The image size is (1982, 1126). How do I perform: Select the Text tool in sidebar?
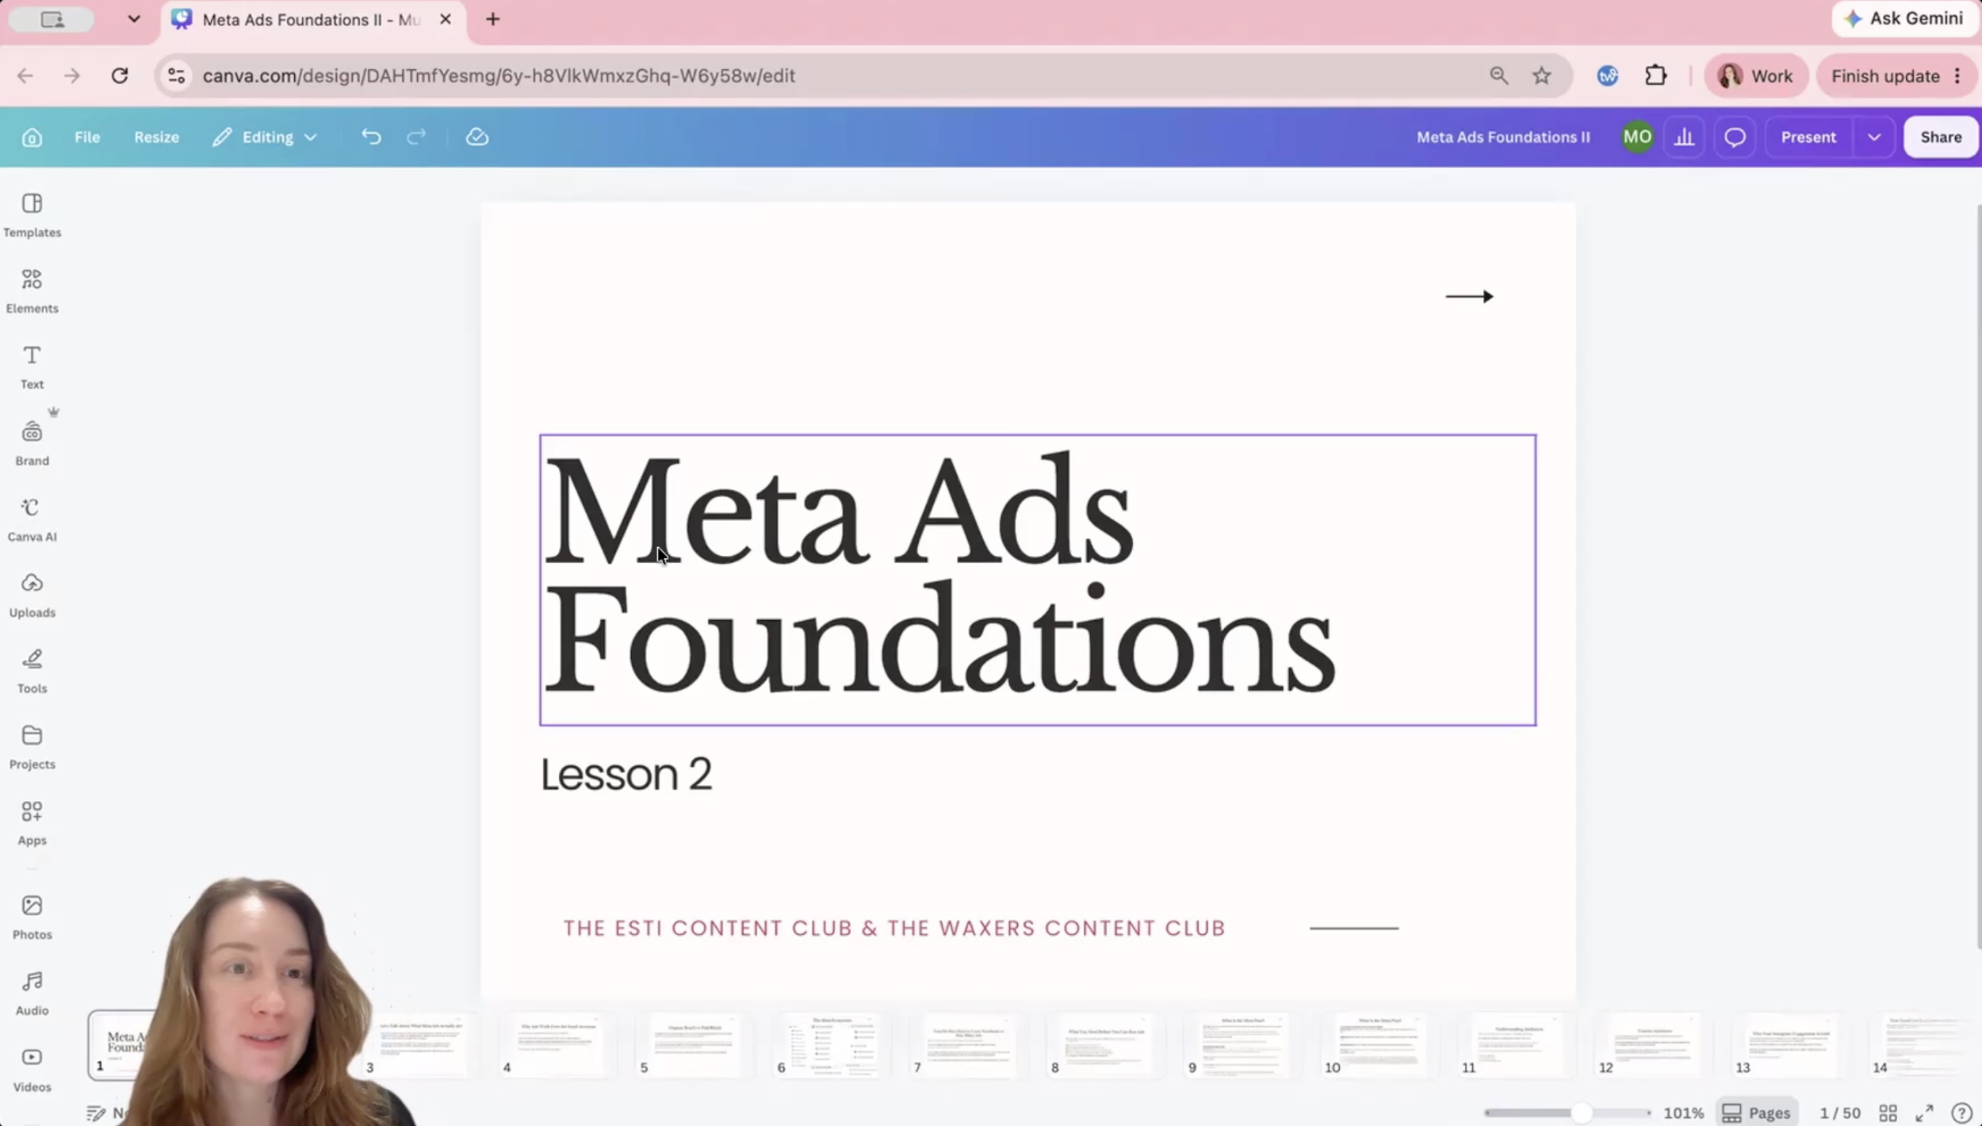[32, 366]
